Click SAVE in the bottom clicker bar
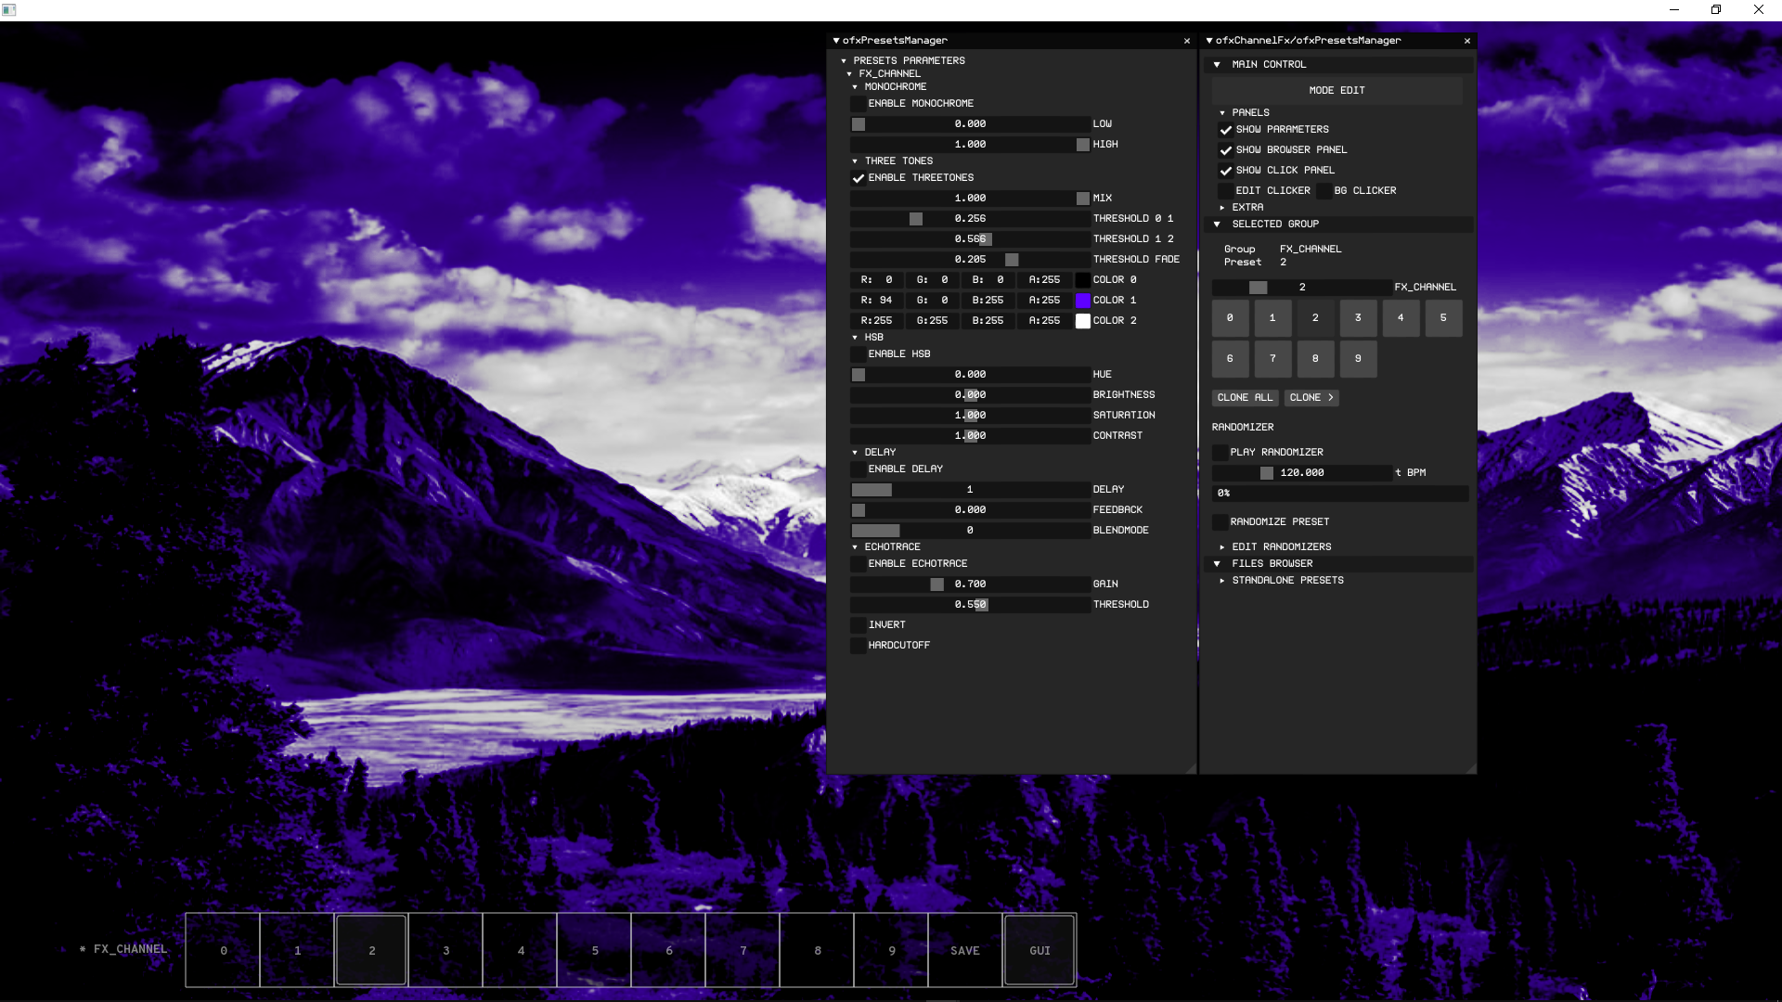The height and width of the screenshot is (1002, 1782). click(x=965, y=950)
